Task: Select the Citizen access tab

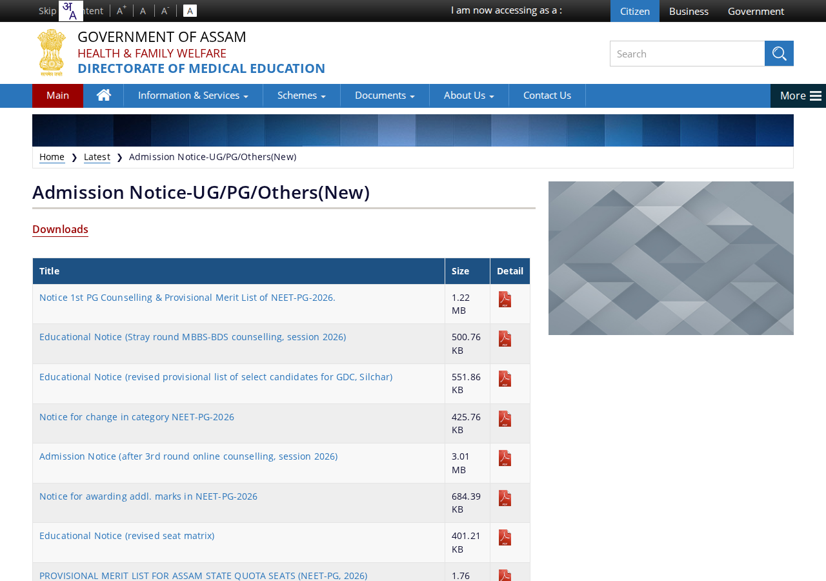Action: [x=635, y=11]
